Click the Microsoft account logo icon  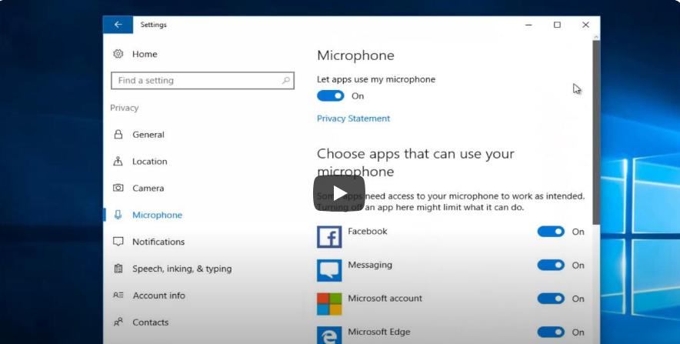[329, 304]
